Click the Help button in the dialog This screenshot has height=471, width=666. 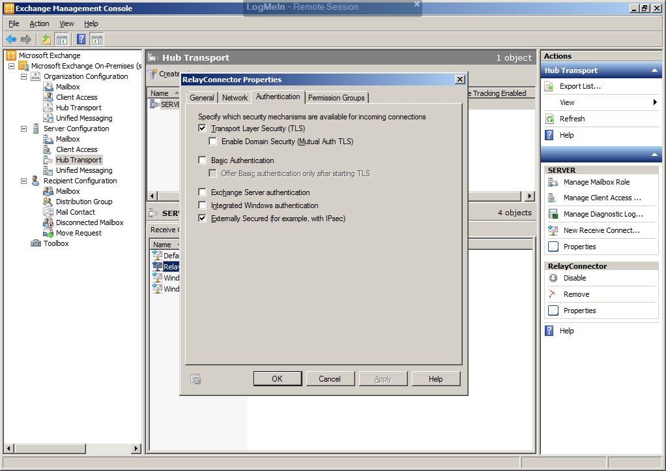coord(436,379)
